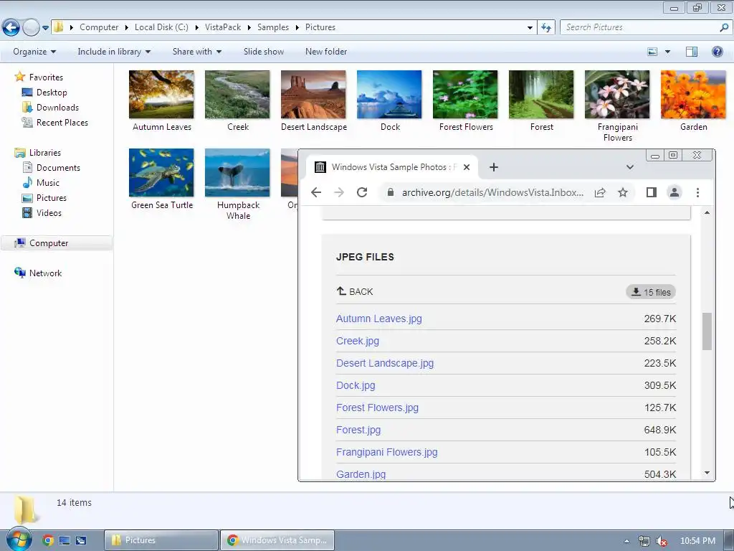Close the Windows Vista Sample Photos tab

tap(466, 167)
